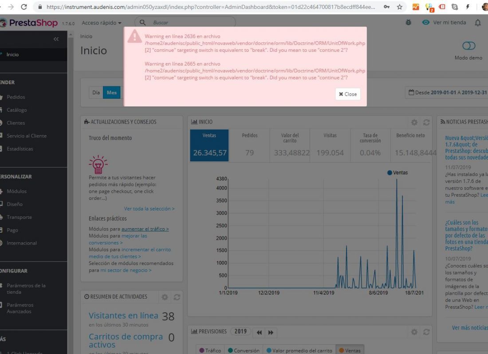Toggle the Tráfico forecast series
This screenshot has height=354, width=488.
tap(210, 350)
